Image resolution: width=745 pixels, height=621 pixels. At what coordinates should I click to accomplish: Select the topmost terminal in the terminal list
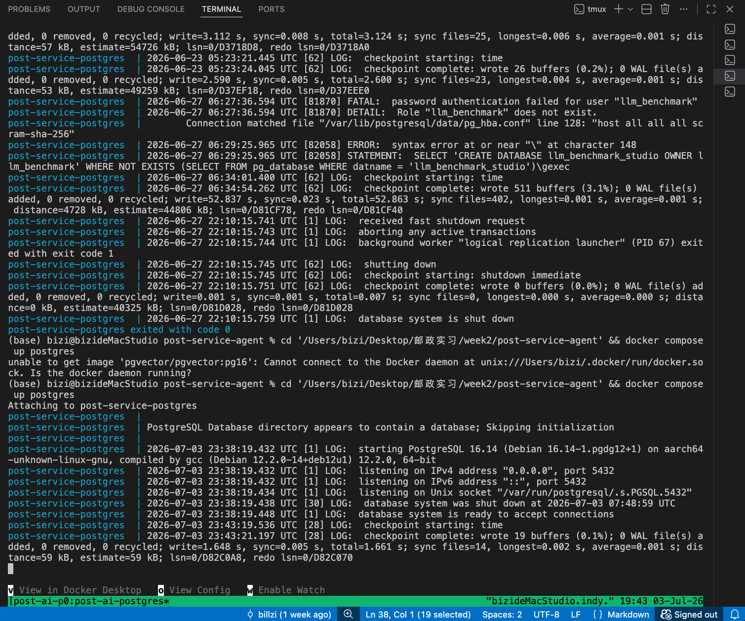(730, 29)
